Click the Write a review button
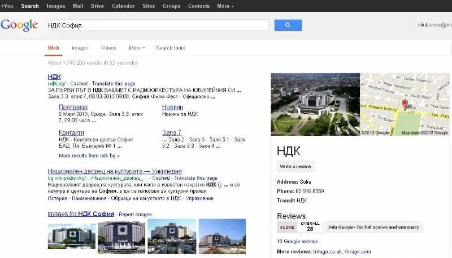Image resolution: width=452 pixels, height=258 pixels. [x=295, y=166]
